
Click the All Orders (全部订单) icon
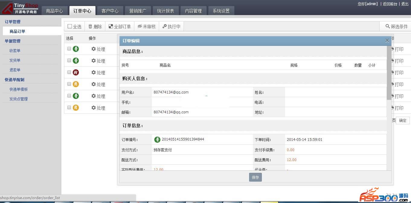tap(111, 27)
